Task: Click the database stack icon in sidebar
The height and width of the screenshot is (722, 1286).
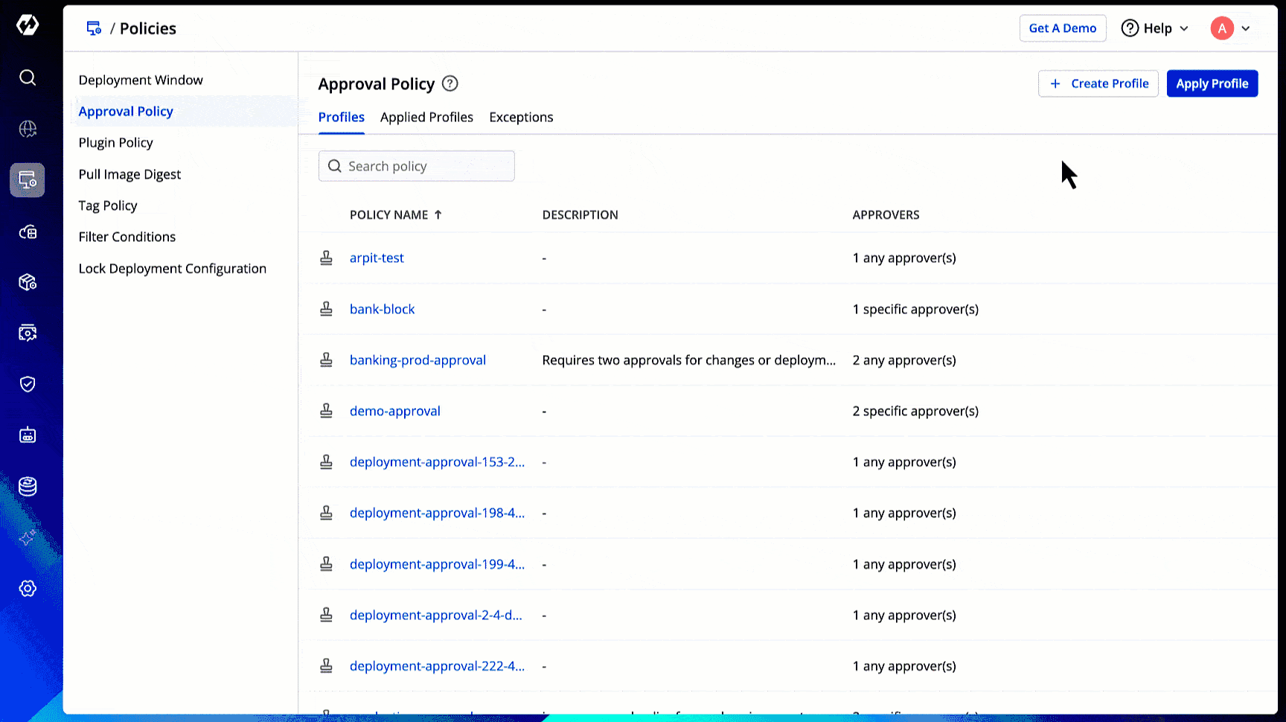Action: (28, 487)
